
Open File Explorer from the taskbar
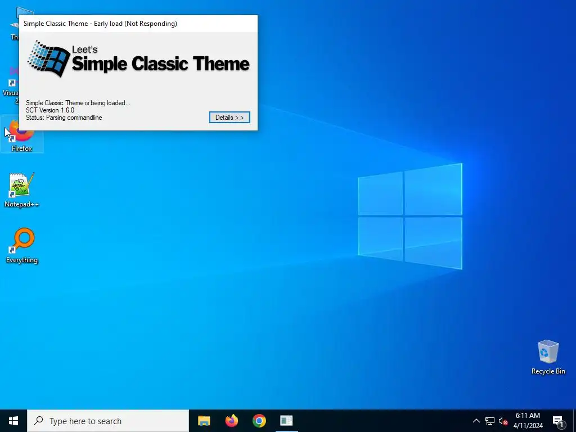coord(204,421)
